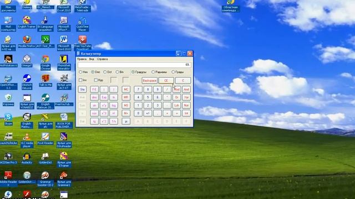Click the Xor operator button

[186, 97]
